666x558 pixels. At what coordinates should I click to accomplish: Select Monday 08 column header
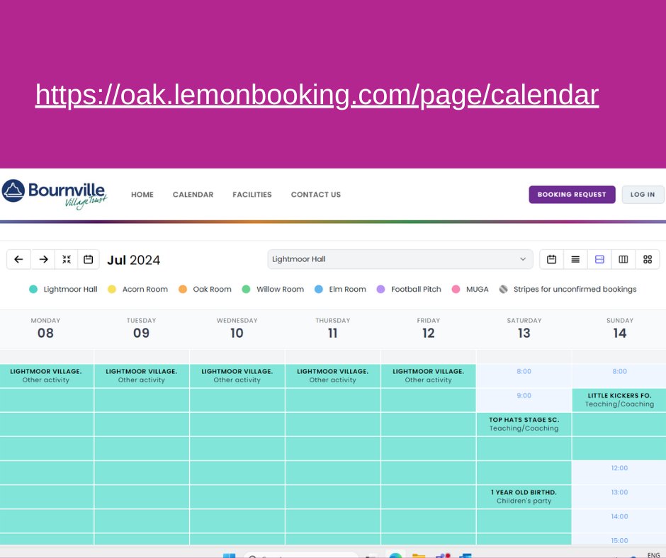coord(46,329)
